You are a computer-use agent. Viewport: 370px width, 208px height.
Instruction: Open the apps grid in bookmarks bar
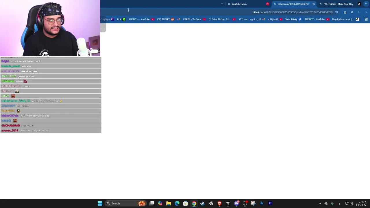(366, 19)
